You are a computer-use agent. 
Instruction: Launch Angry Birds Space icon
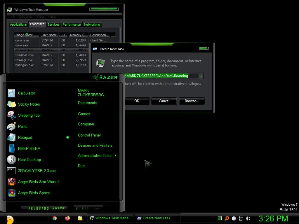point(12,193)
